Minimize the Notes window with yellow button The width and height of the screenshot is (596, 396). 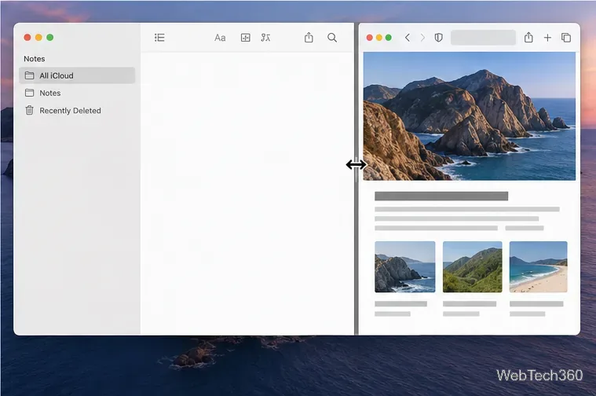[38, 37]
